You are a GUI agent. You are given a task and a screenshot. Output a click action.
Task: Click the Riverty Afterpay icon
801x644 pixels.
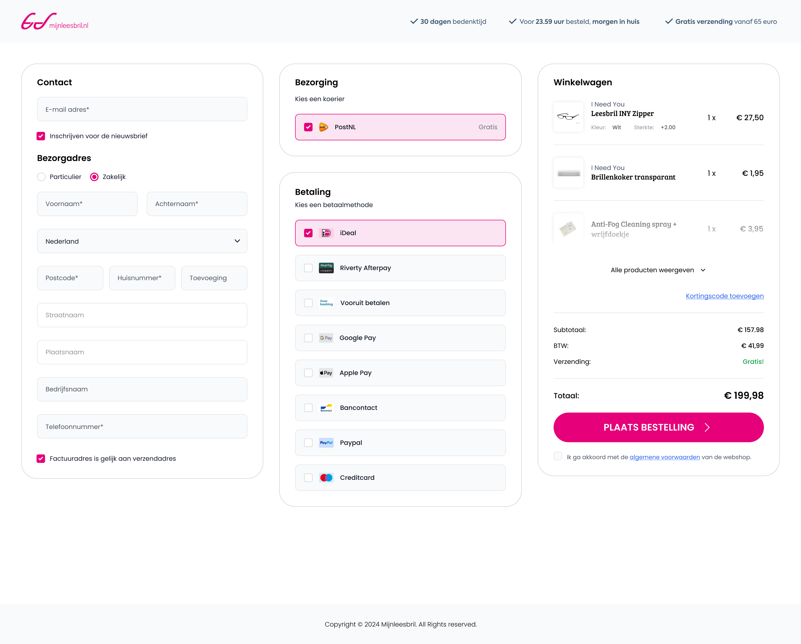[x=326, y=268]
